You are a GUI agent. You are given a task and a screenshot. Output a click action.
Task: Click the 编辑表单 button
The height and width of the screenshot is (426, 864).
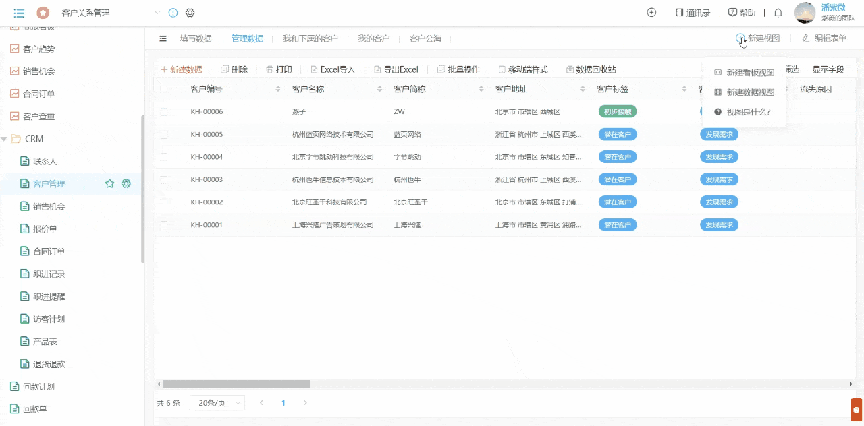click(824, 38)
